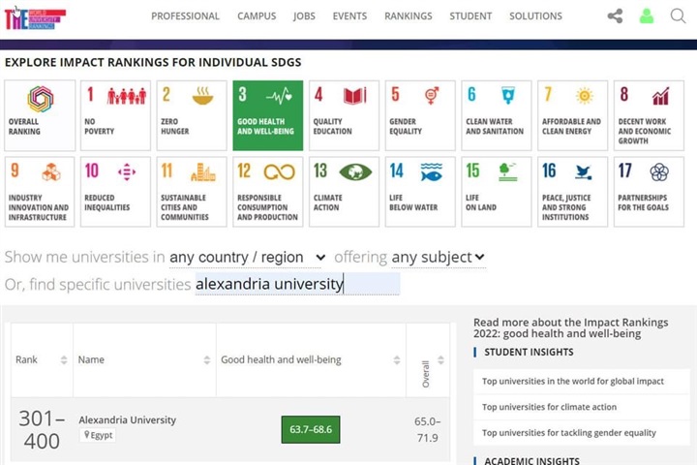Click the green 63.7–68.6 score bar
Image resolution: width=697 pixels, height=465 pixels.
pos(310,429)
